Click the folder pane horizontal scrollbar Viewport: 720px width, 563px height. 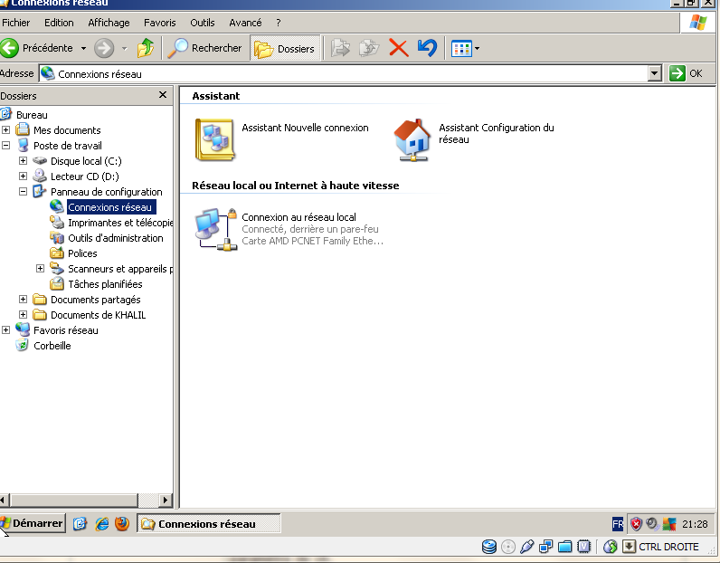86,500
